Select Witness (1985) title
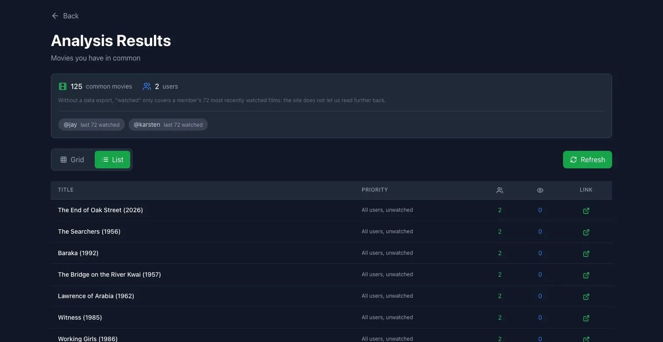This screenshot has width=663, height=342. (x=80, y=317)
